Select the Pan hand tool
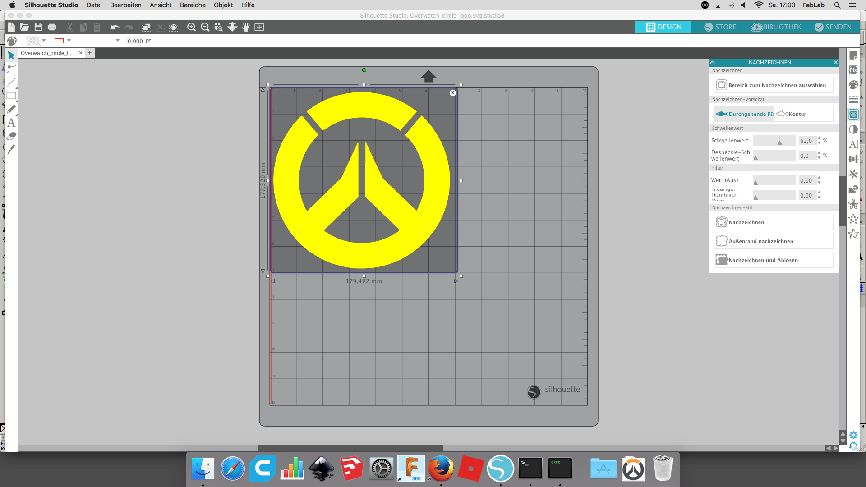866x487 pixels. (x=246, y=27)
